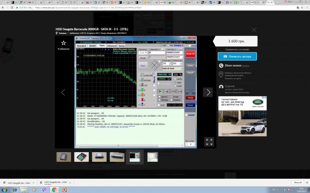Switch to the Advanced tab
This screenshot has height=193, width=310.
(x=112, y=46)
